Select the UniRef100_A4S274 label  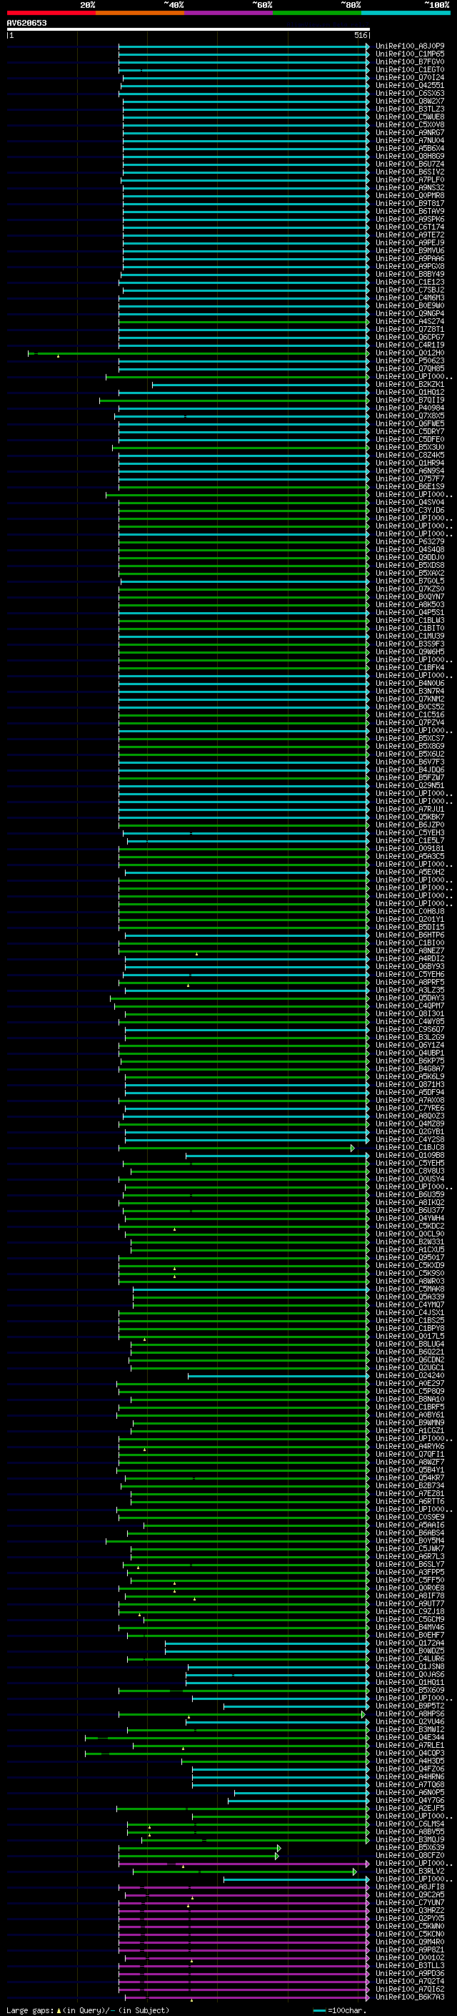410,322
